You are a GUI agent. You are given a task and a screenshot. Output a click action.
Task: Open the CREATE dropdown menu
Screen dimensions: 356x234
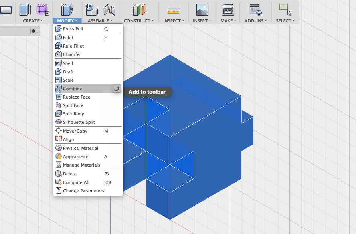tap(33, 21)
